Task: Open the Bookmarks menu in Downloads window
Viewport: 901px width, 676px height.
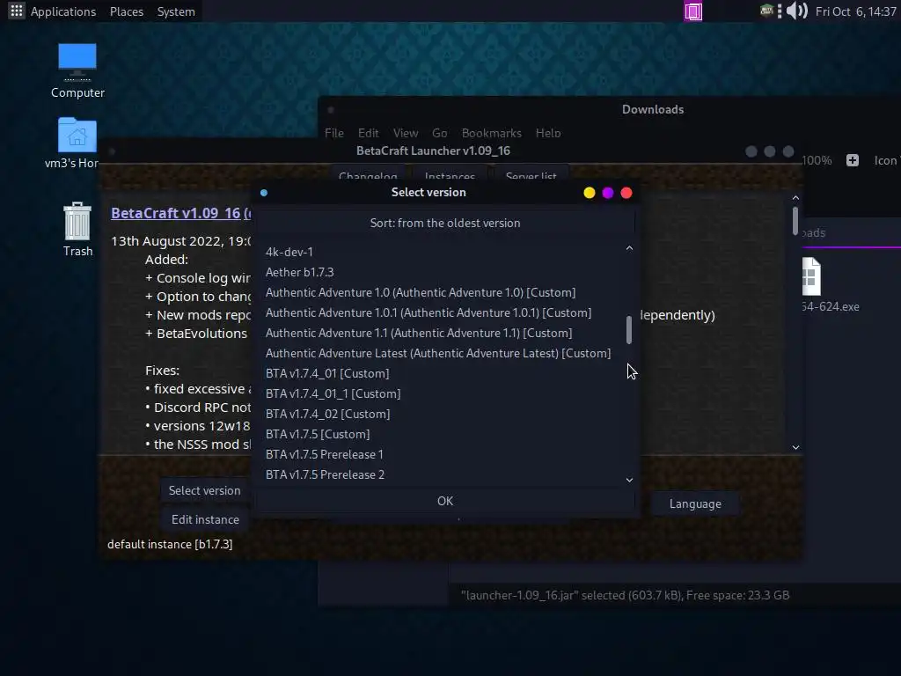Action: pos(491,133)
